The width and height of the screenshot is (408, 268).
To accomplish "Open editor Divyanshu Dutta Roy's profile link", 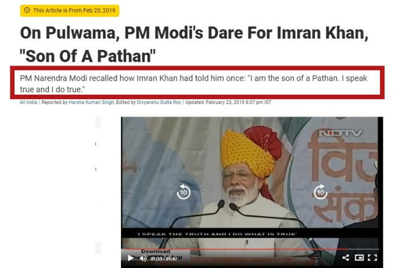I will click(x=159, y=102).
